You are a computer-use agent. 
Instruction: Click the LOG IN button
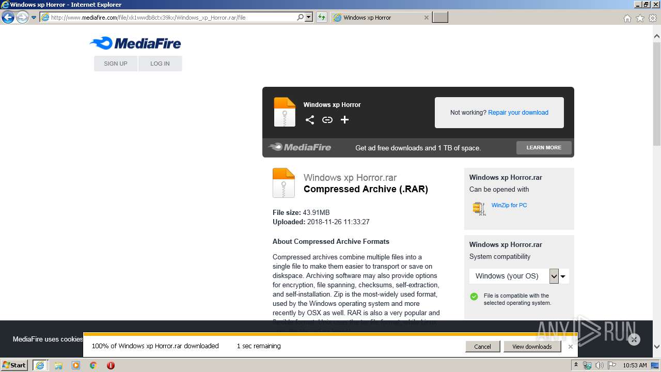(x=160, y=64)
